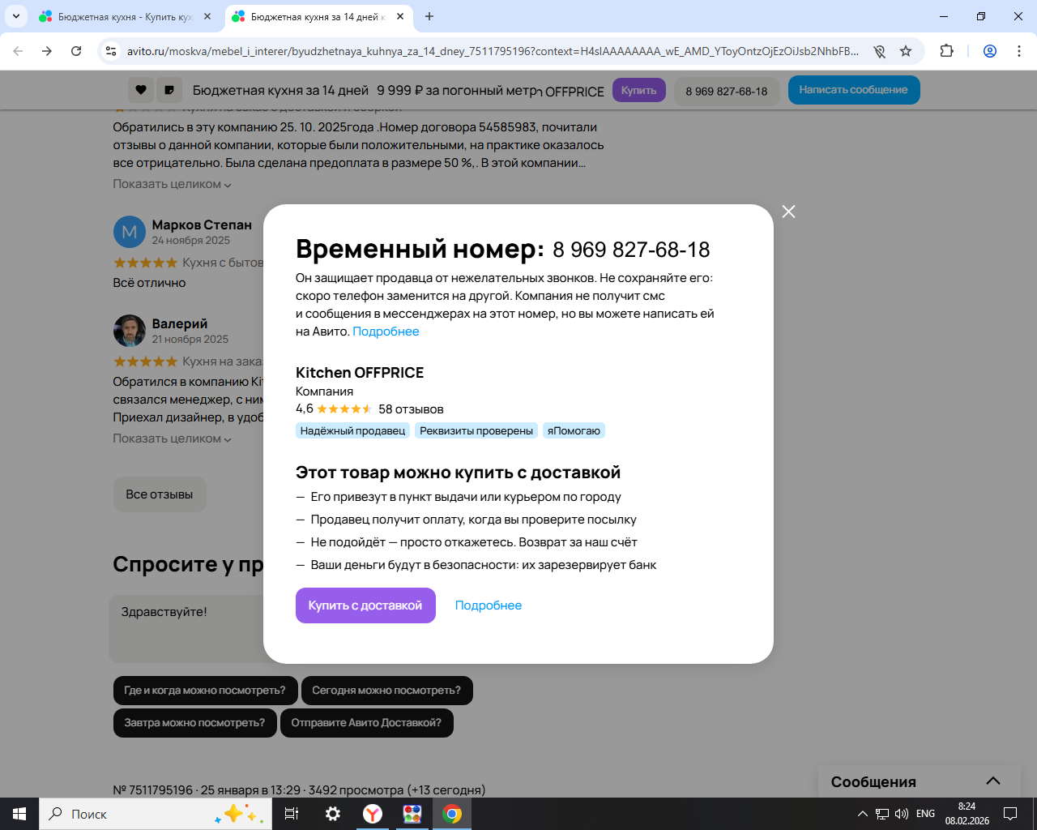Open Chrome icon on taskbar

(x=452, y=814)
